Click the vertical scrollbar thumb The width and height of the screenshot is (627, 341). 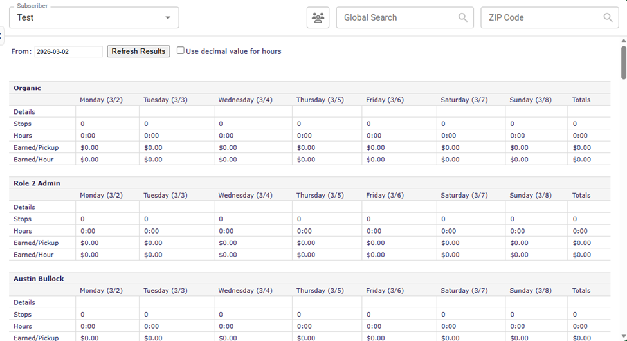[x=622, y=62]
